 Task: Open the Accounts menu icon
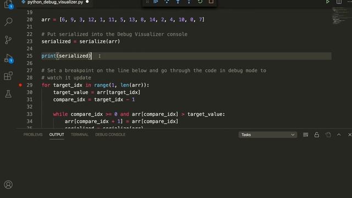point(8,185)
